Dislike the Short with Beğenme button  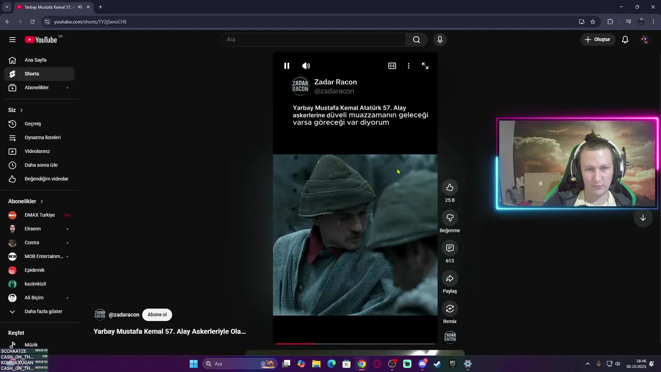pos(450,218)
